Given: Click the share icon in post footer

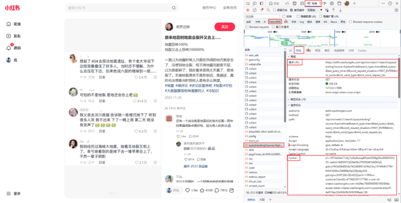Looking at the screenshot, I should 232,190.
